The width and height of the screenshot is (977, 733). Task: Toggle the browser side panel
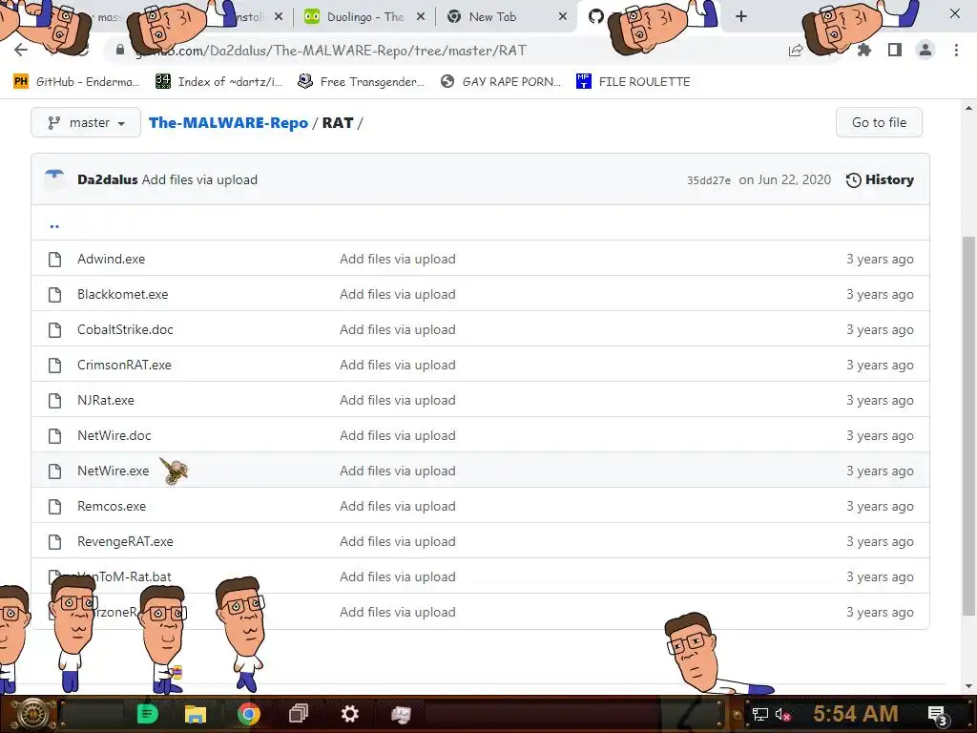(895, 50)
